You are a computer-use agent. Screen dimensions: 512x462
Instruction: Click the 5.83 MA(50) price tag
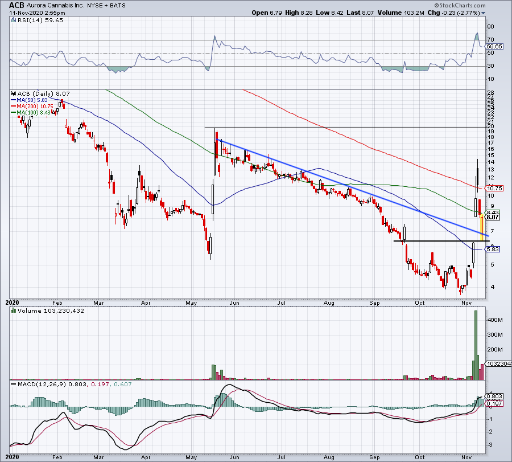click(x=493, y=250)
